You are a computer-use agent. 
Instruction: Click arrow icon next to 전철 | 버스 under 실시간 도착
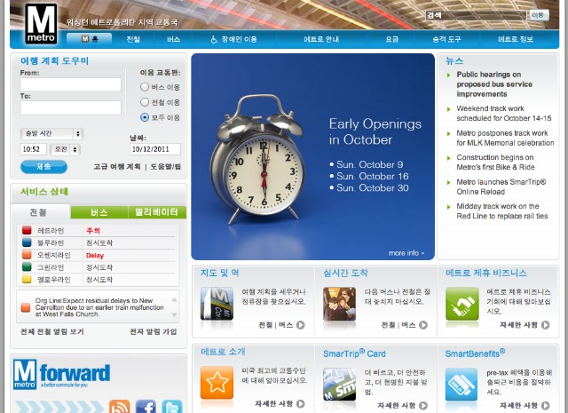423,325
